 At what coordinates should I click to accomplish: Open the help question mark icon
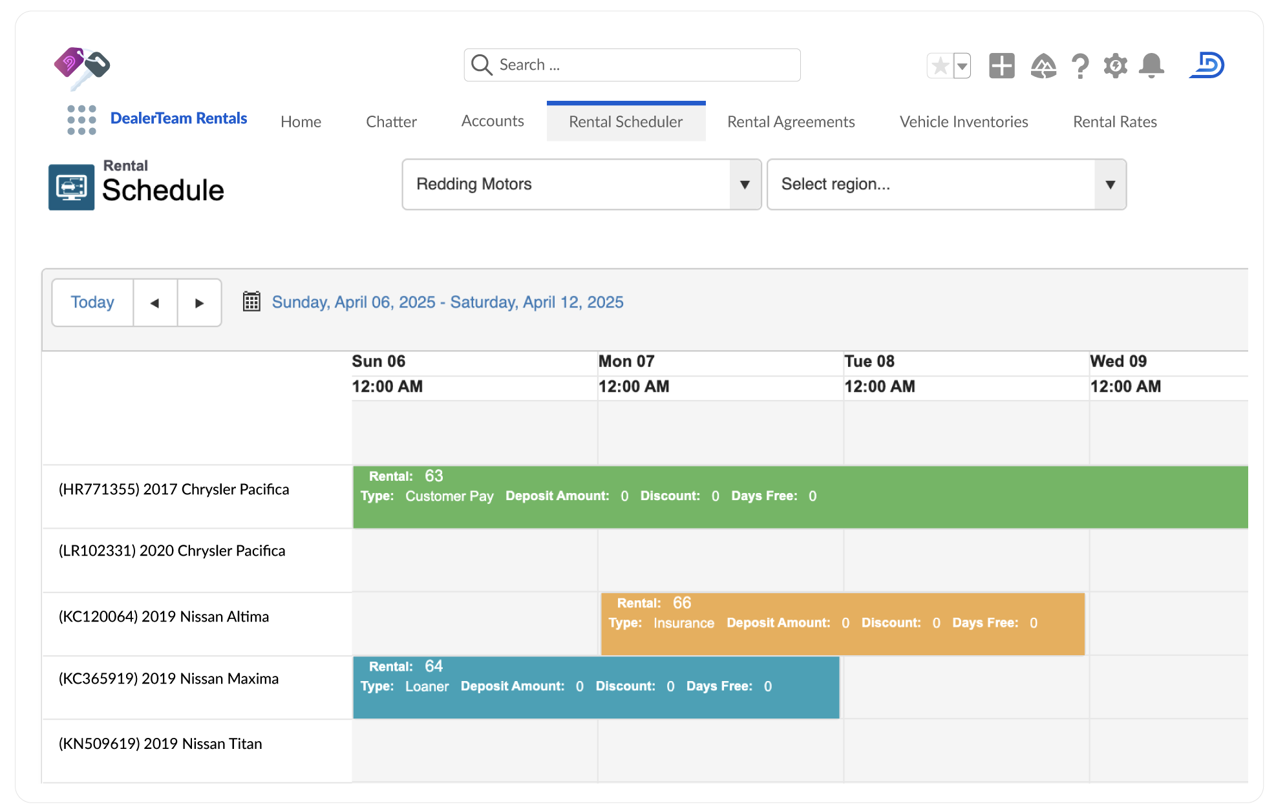[1080, 66]
